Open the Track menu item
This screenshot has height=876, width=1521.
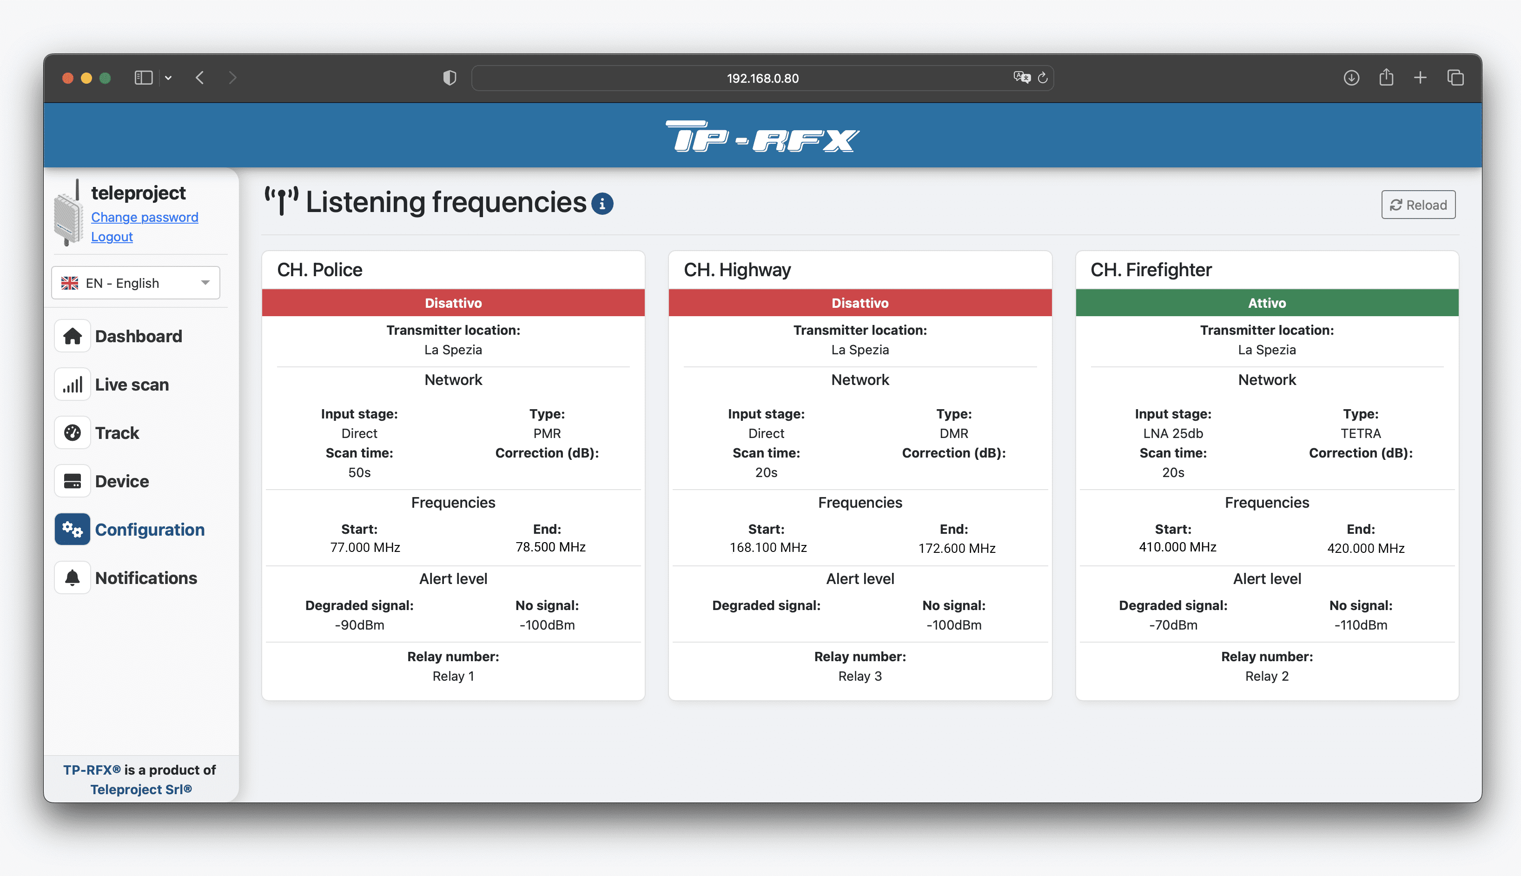(x=117, y=432)
